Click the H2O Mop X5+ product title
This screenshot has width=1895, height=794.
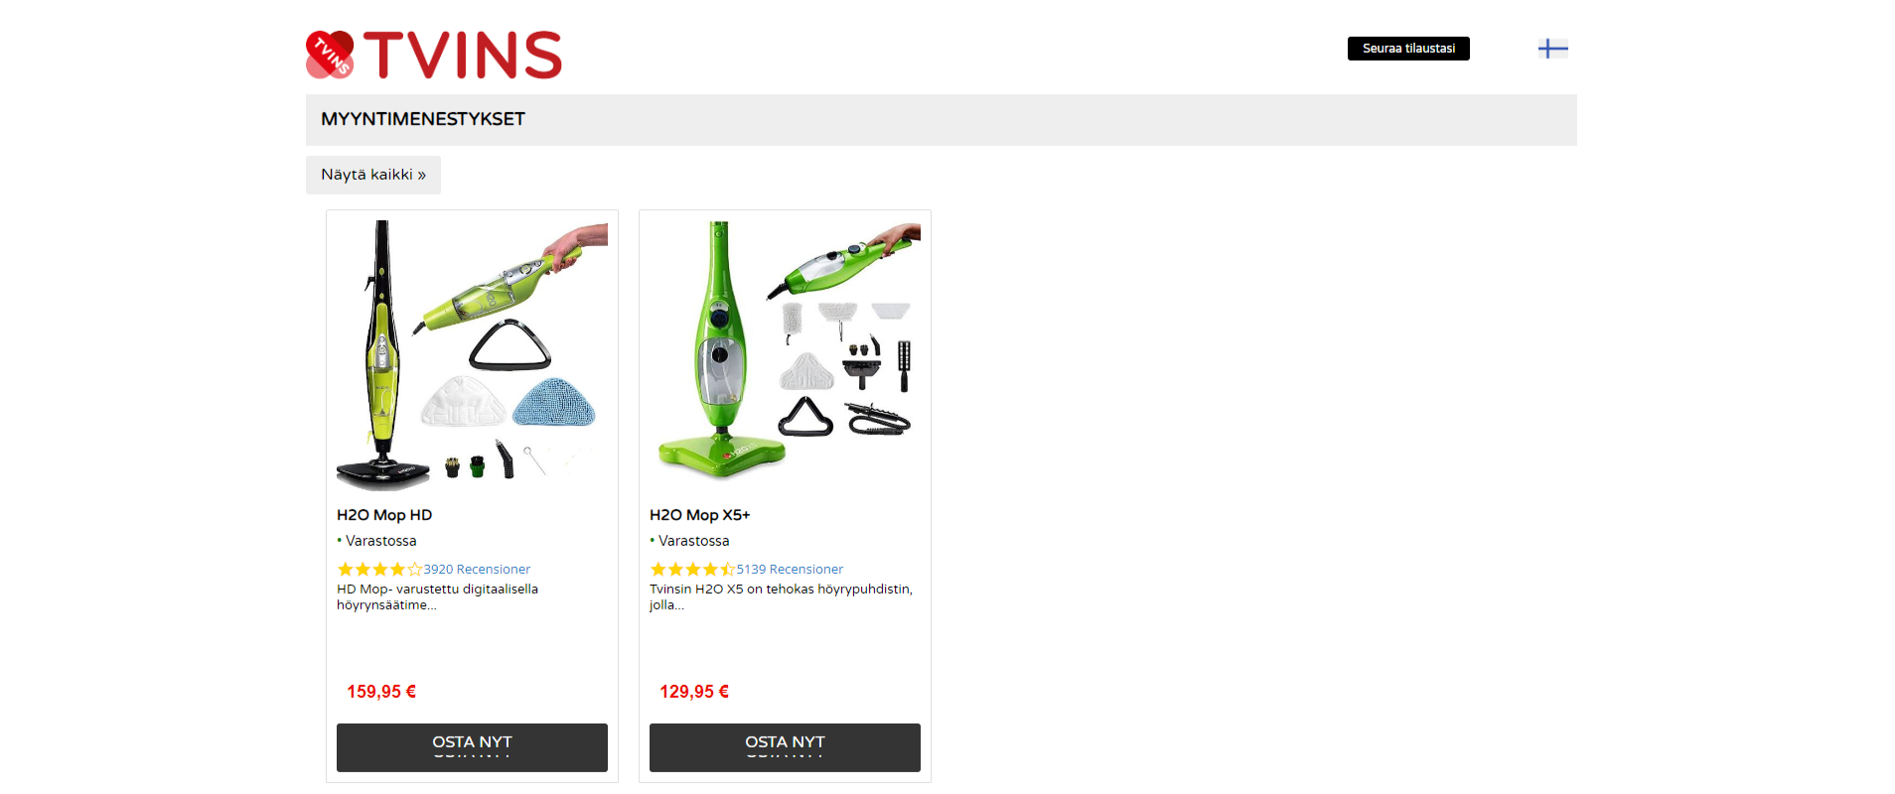pos(700,515)
